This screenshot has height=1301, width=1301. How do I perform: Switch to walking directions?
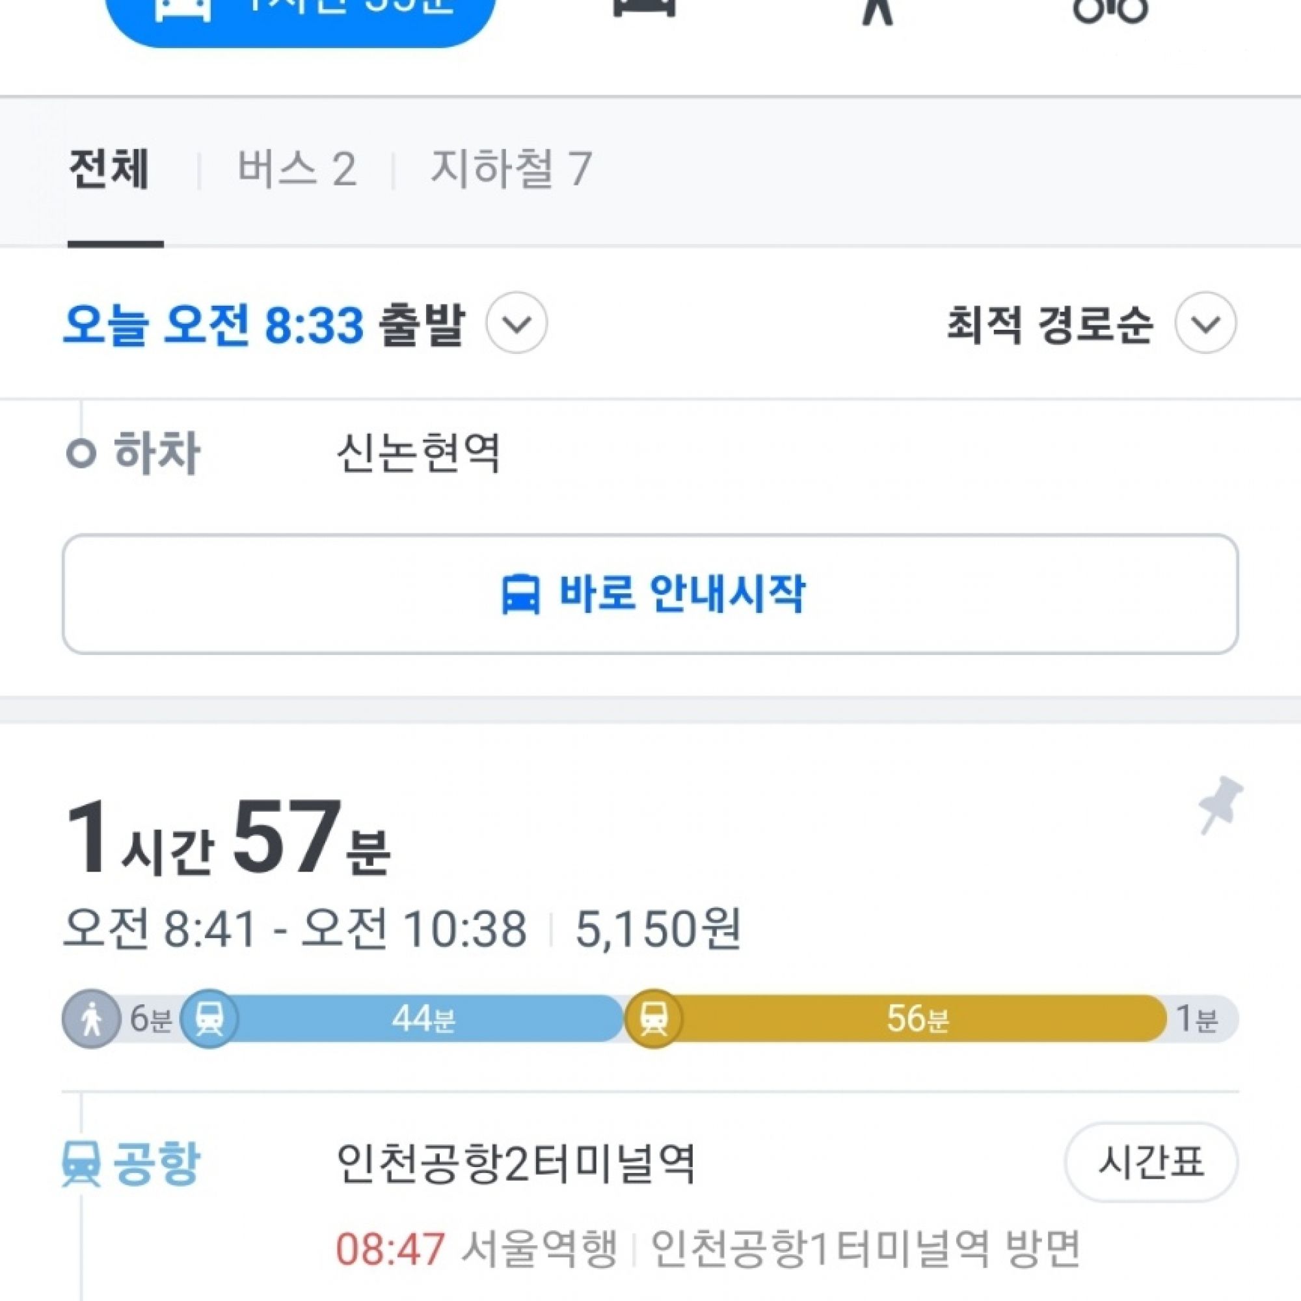[x=877, y=9]
